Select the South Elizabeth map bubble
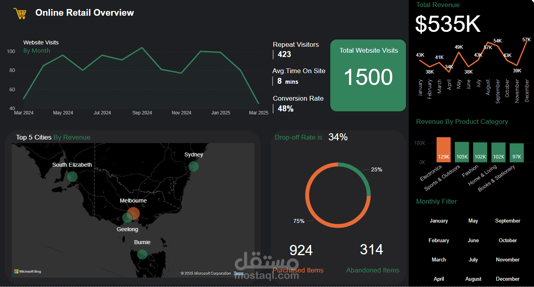Viewport: 534px width, 287px height. 72,177
